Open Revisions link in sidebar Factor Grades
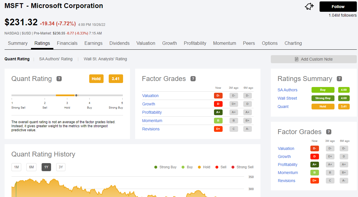 point(287,181)
